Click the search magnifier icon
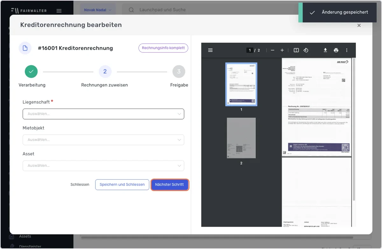The image size is (382, 249). pos(131,10)
